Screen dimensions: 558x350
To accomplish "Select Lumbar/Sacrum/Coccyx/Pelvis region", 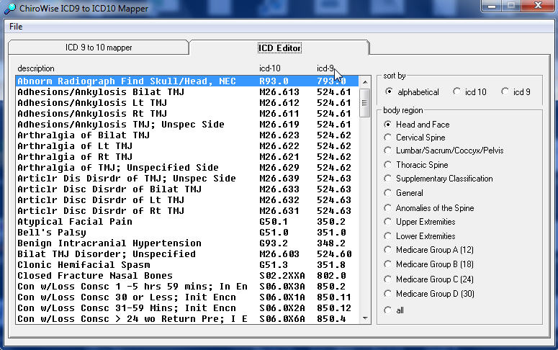I will pyautogui.click(x=444, y=151).
